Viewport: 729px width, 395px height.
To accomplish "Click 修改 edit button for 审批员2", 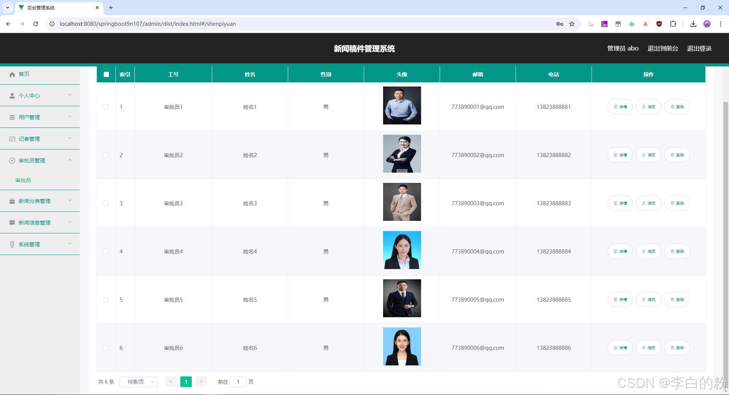I will [x=649, y=155].
